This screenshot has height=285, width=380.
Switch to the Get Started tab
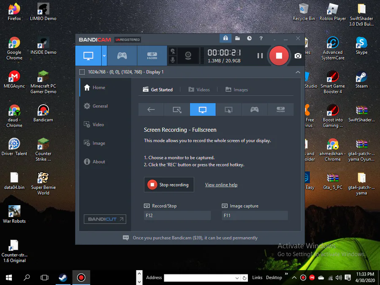coord(158,90)
